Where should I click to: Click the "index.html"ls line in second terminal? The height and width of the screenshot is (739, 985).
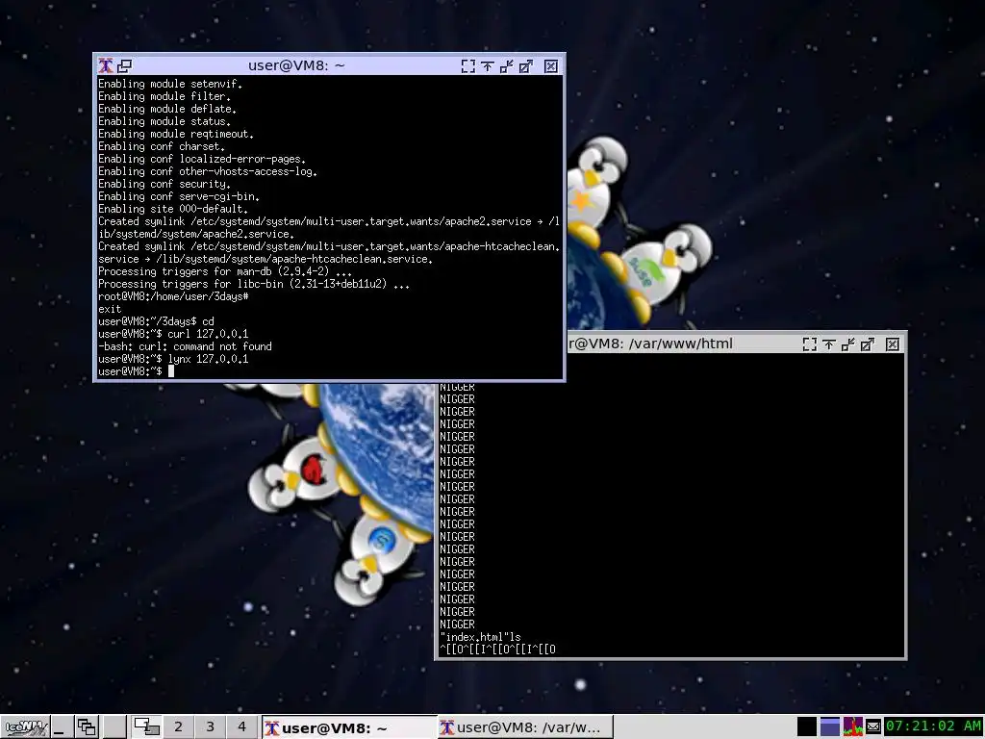480,637
